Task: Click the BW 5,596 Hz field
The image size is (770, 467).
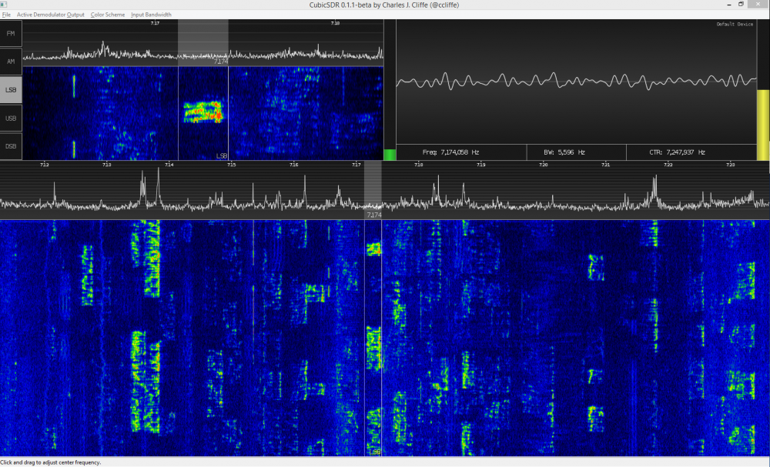Action: [x=577, y=152]
